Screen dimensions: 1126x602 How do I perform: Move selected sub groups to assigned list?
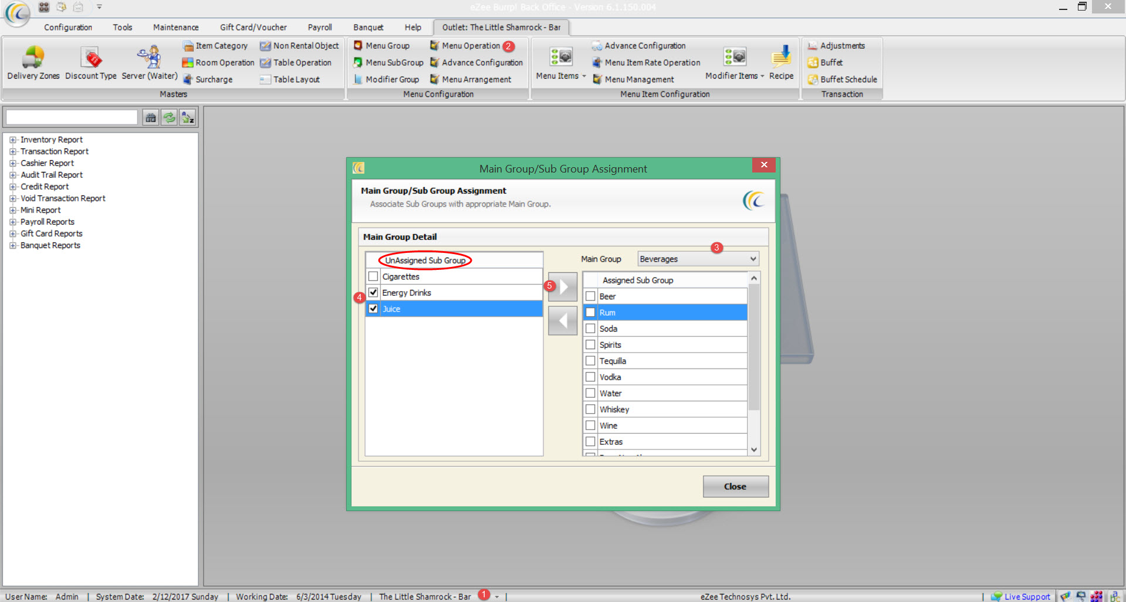pyautogui.click(x=563, y=287)
